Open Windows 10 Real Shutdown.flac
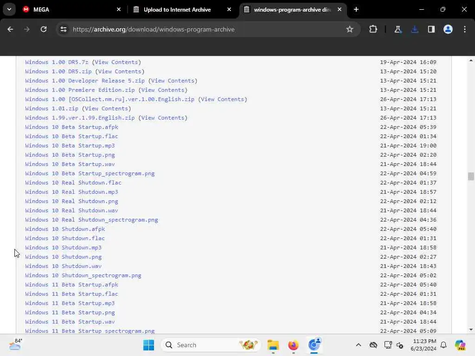 (x=73, y=183)
